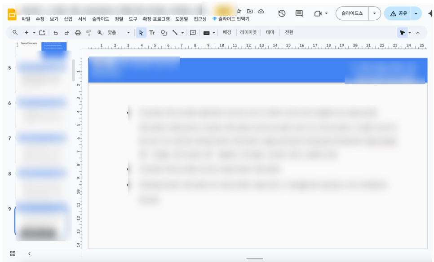Image resolution: width=434 pixels, height=262 pixels.
Task: Open the grid view icon at bottom left
Action: click(x=13, y=253)
